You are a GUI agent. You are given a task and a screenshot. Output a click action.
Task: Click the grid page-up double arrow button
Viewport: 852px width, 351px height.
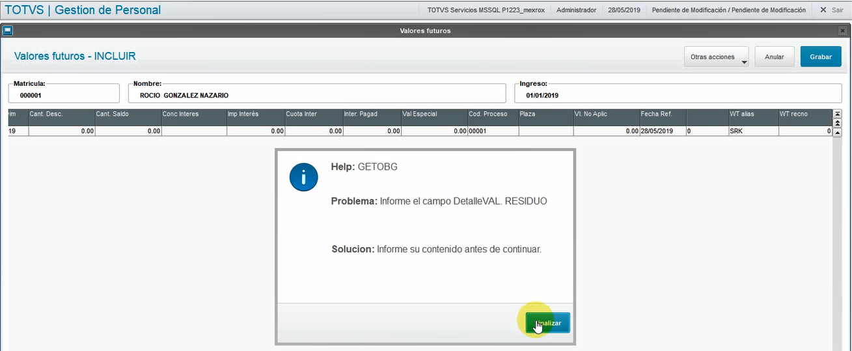click(837, 123)
